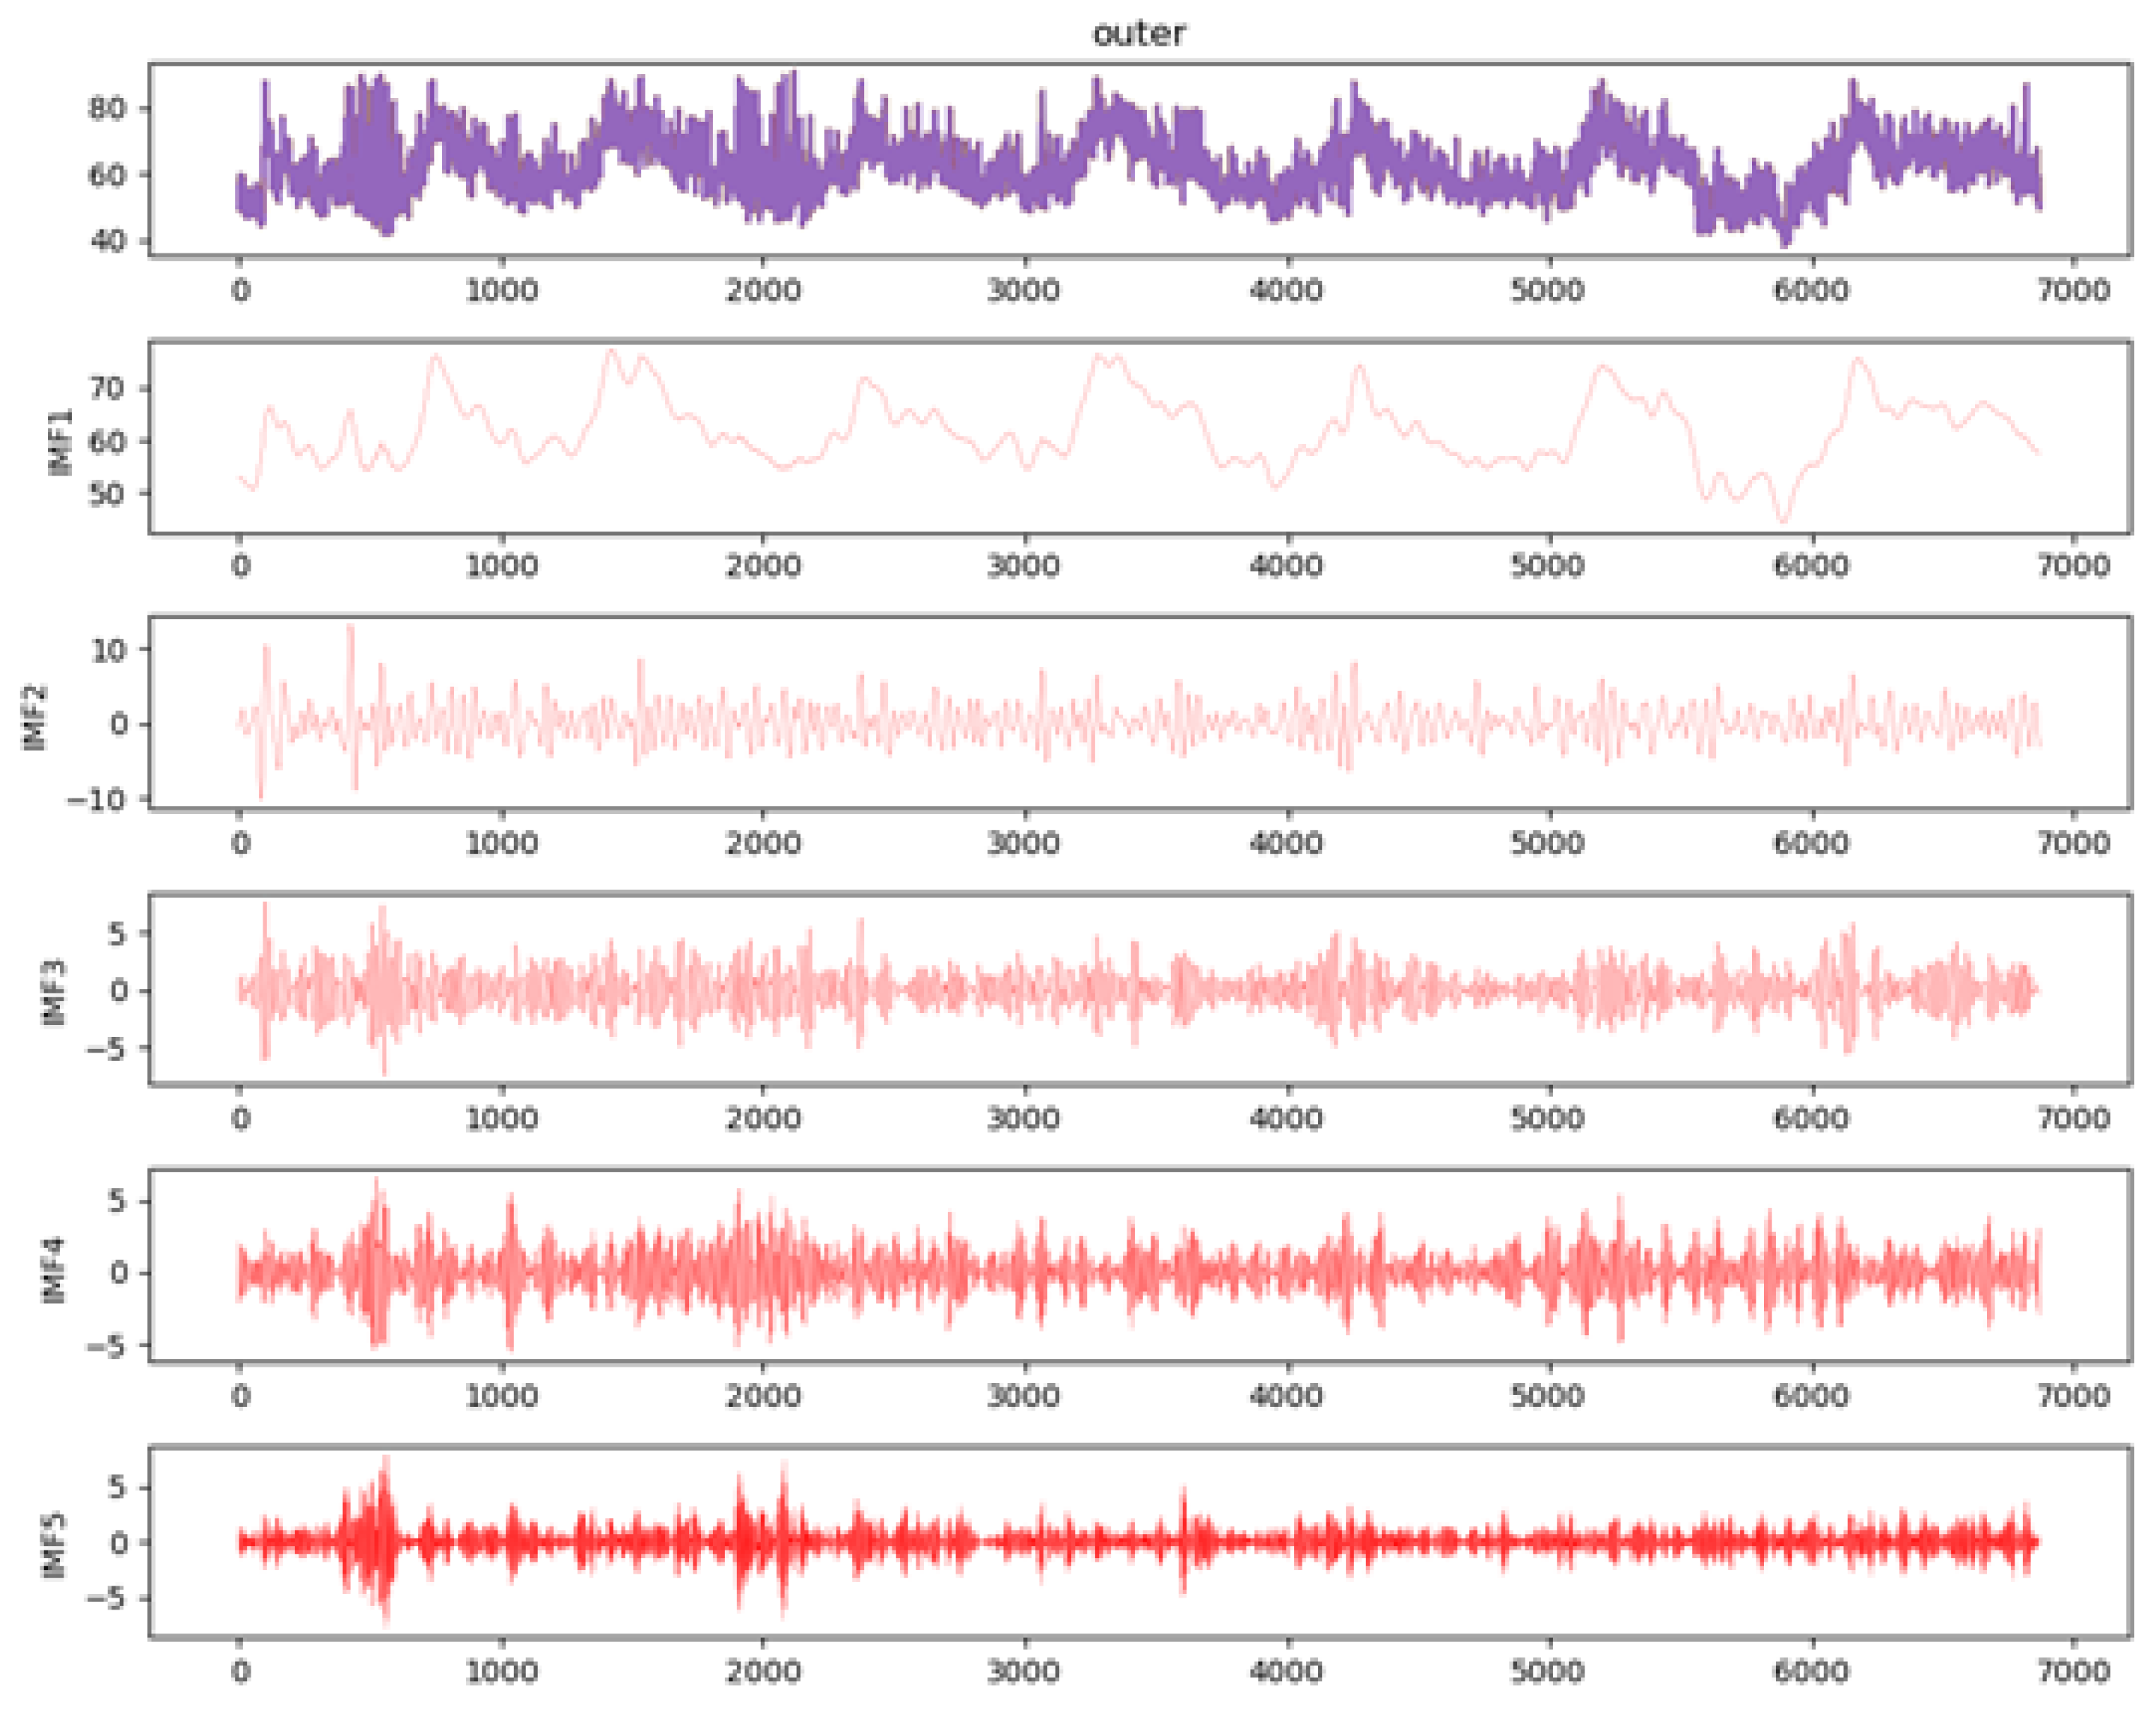Click the IMF5 y-axis label

coord(55,1544)
